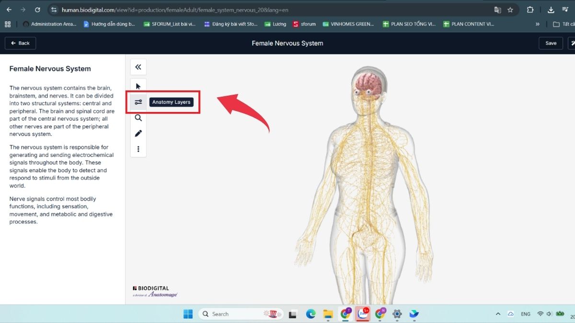This screenshot has height=323, width=575.
Task: Open the PLAN SEO TỔNG VI... bookmark
Action: (x=409, y=24)
